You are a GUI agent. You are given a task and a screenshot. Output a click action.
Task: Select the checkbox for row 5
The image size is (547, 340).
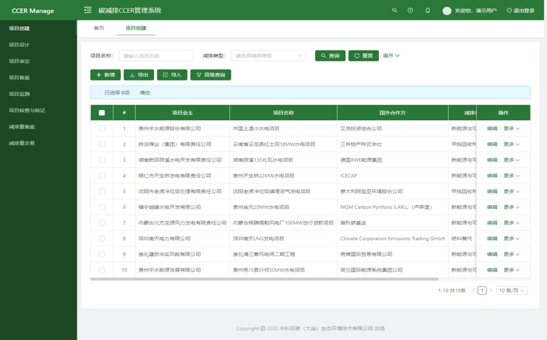click(x=102, y=191)
